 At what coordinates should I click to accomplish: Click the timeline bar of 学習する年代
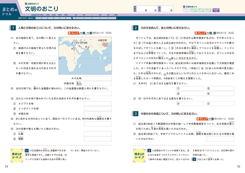76,18
